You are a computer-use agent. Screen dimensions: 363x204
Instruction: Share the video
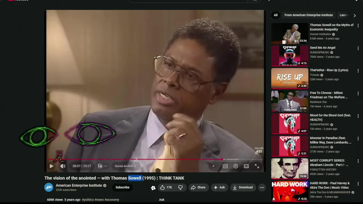tap(198, 187)
